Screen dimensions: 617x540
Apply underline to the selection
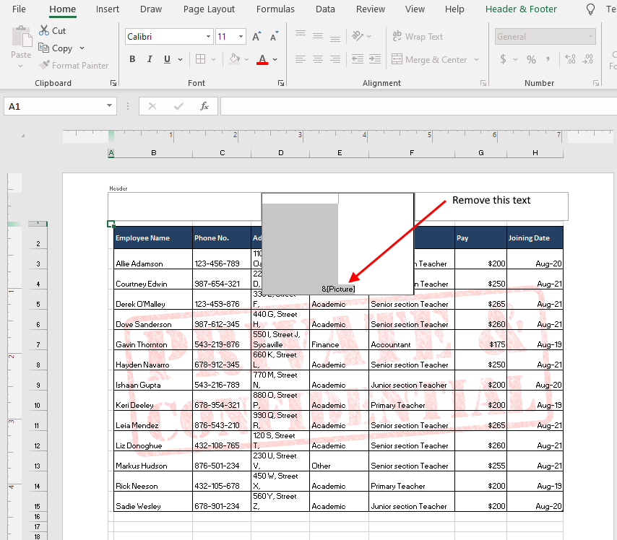tap(165, 59)
